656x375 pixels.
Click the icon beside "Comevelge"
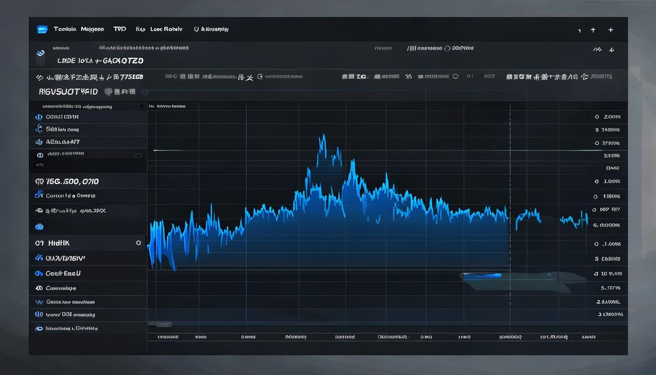click(x=39, y=288)
